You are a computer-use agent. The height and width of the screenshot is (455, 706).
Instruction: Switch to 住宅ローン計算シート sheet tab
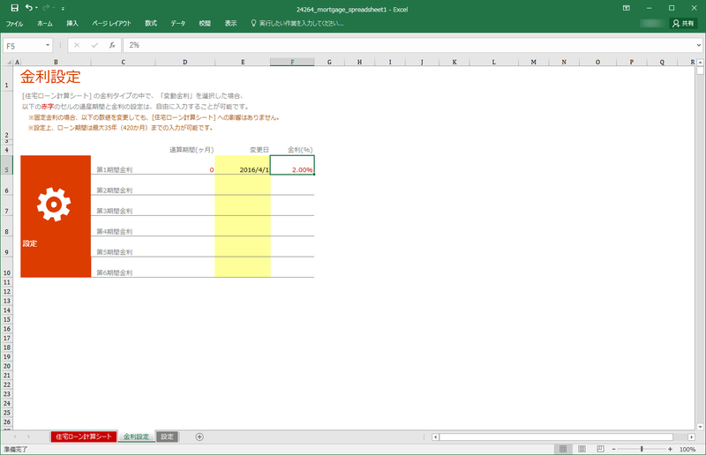point(84,436)
